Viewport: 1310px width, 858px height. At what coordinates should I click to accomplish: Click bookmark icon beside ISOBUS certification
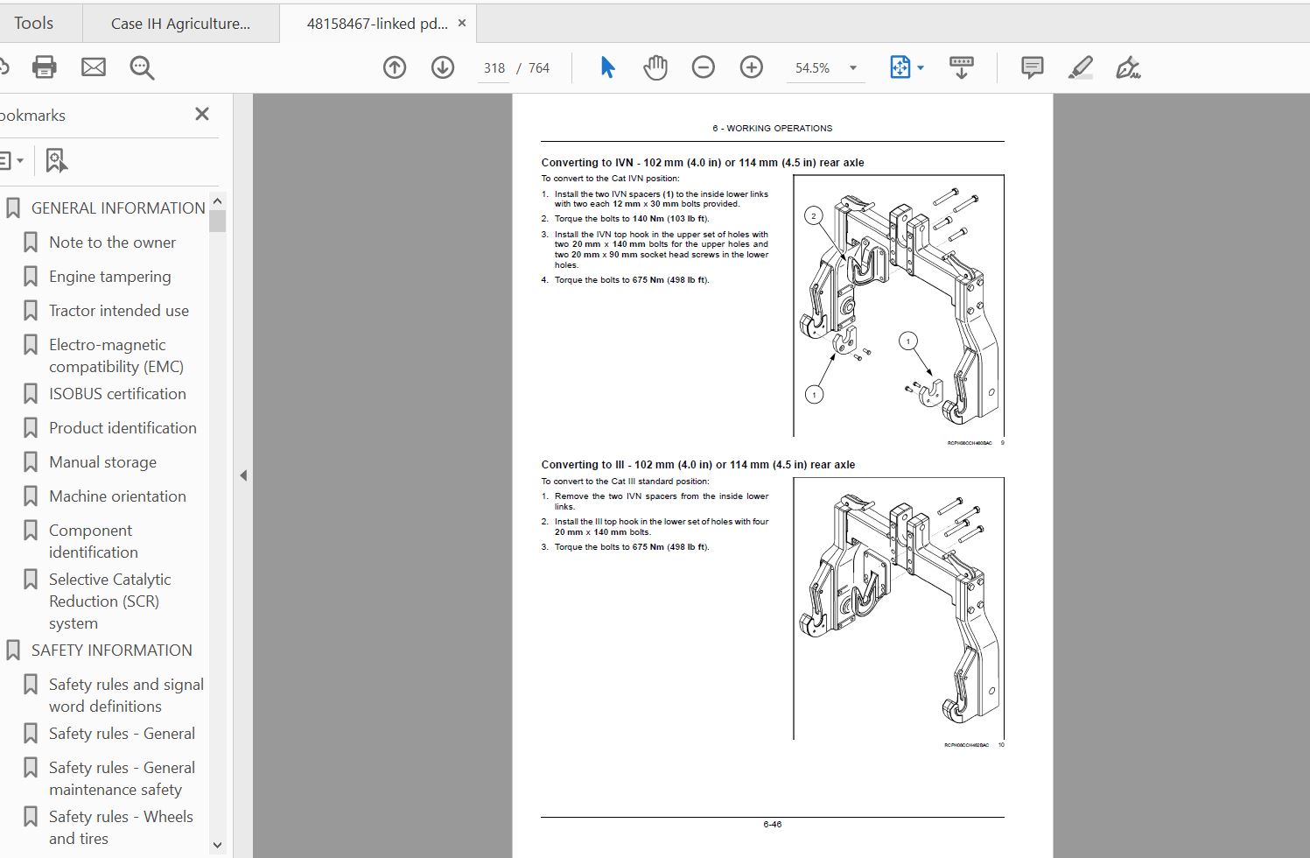(31, 394)
